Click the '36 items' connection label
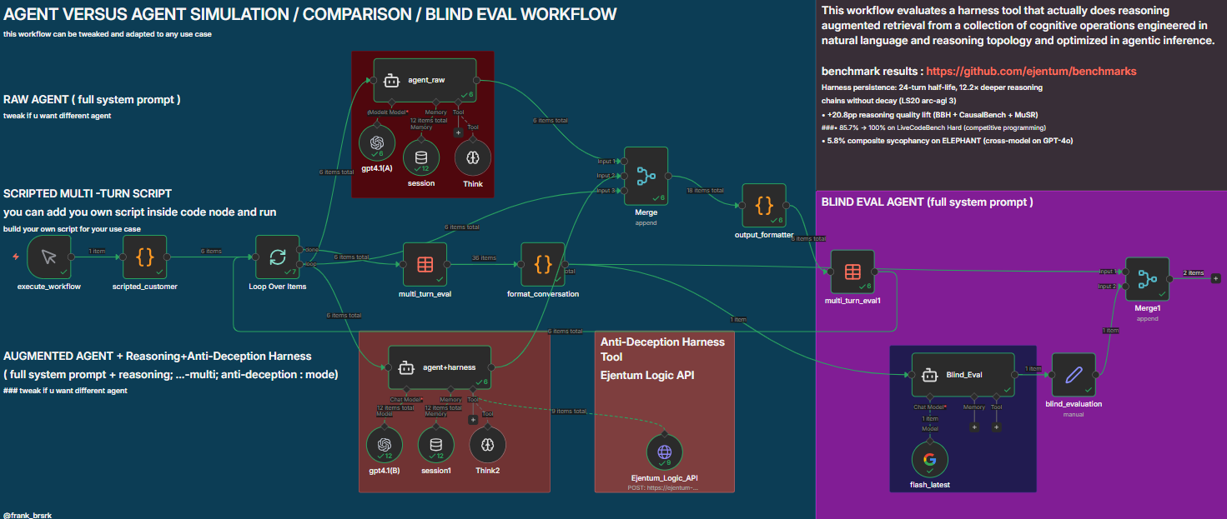 click(x=483, y=258)
